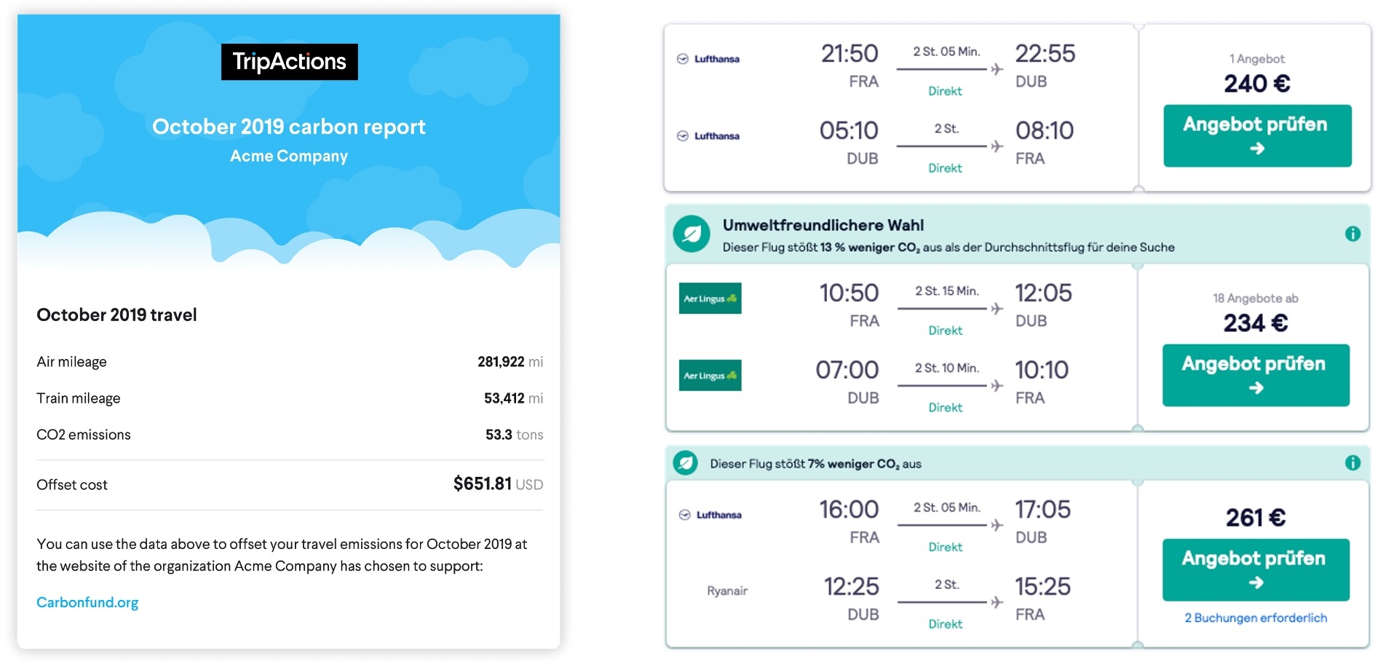
Task: Click leaf icon on 7% weniger CO2 banner
Action: [685, 462]
